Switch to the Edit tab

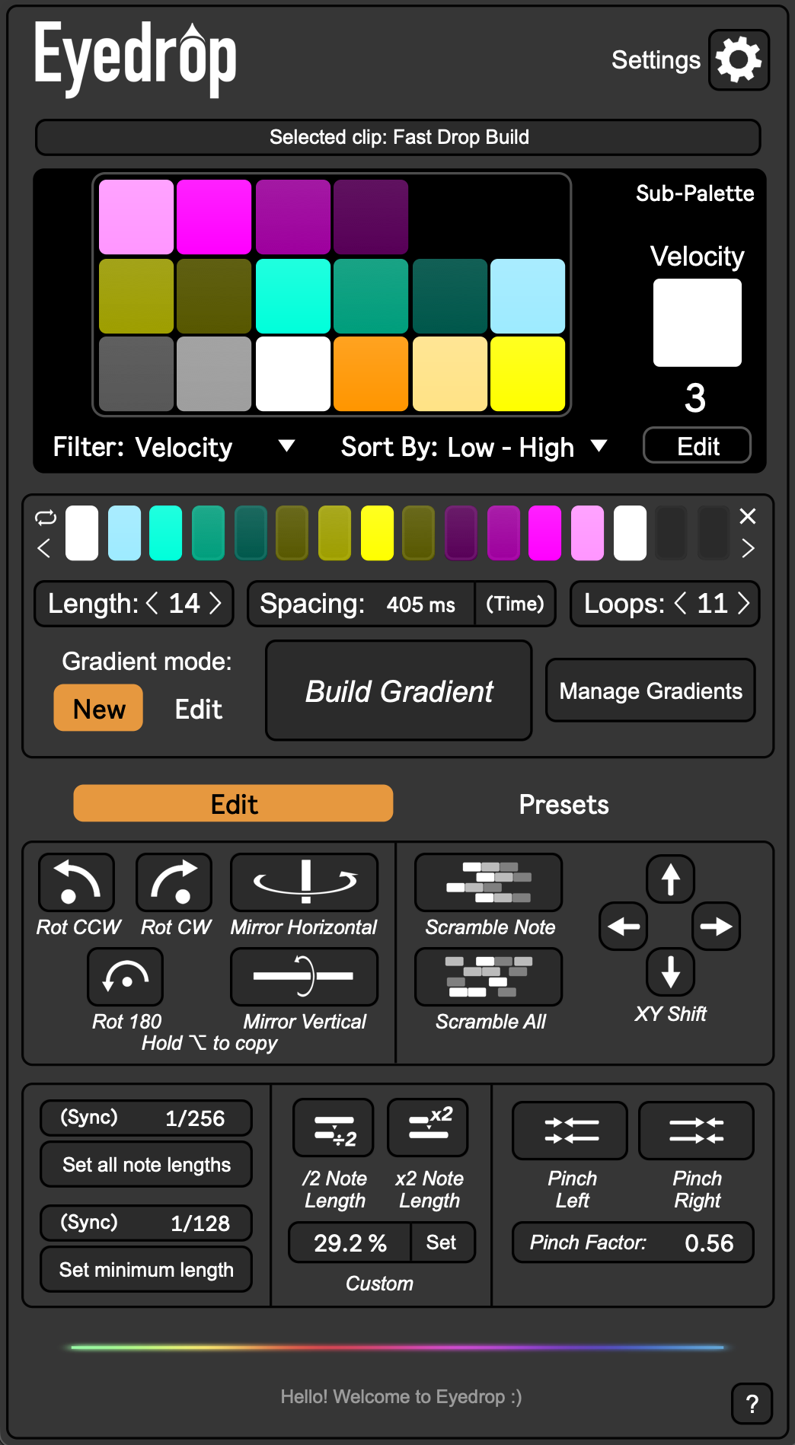233,804
